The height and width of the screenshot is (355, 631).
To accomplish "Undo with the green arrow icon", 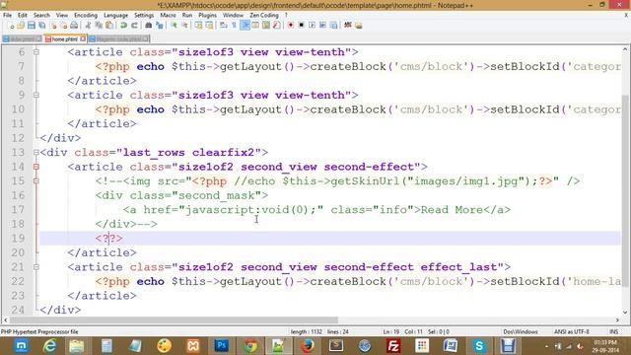I will 123,26.
